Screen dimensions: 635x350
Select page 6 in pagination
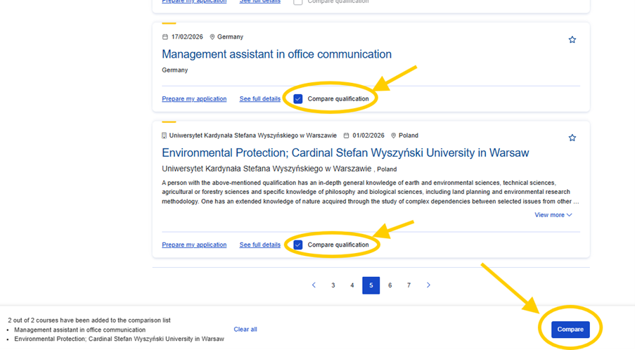(x=390, y=285)
